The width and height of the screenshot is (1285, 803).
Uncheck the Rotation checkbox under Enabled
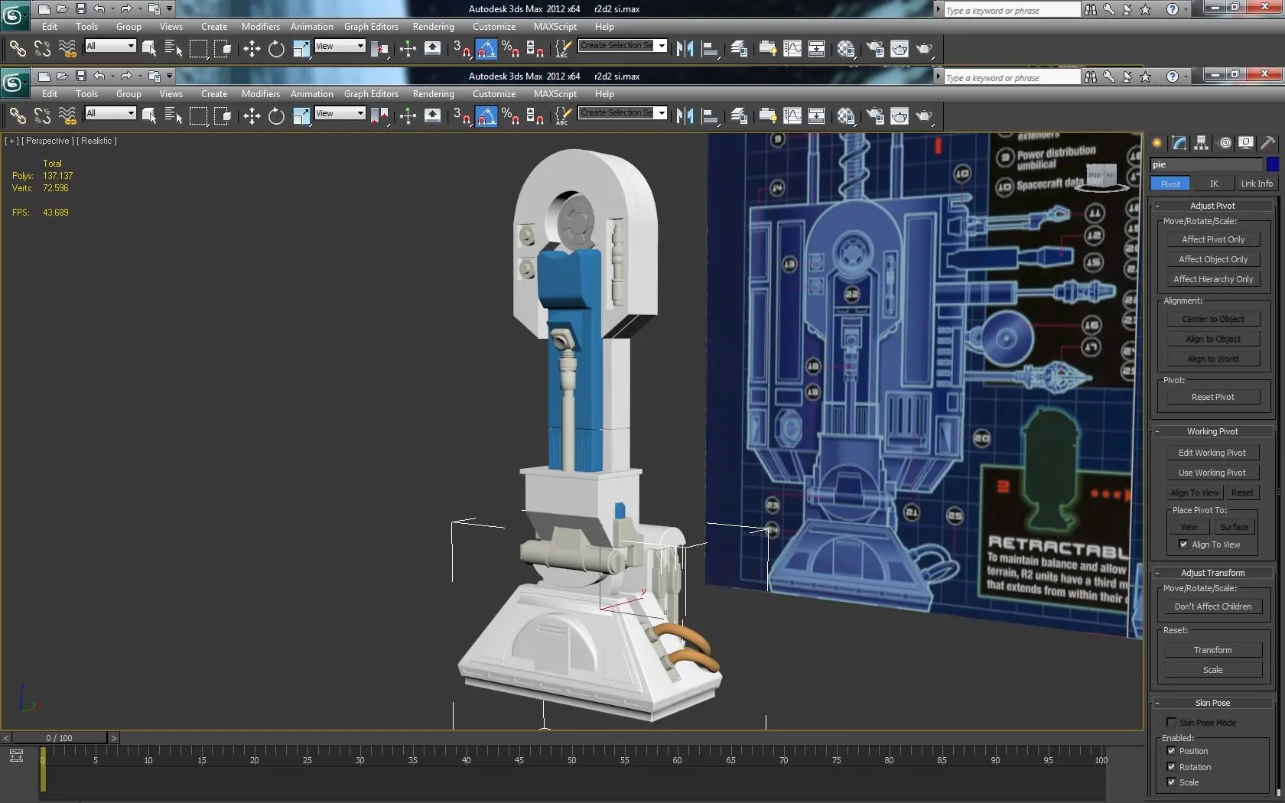click(1171, 767)
